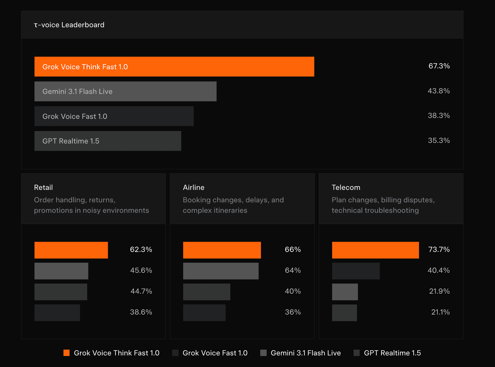This screenshot has height=367, width=495.
Task: Click the 73.7% Telecom score value
Action: (x=439, y=249)
